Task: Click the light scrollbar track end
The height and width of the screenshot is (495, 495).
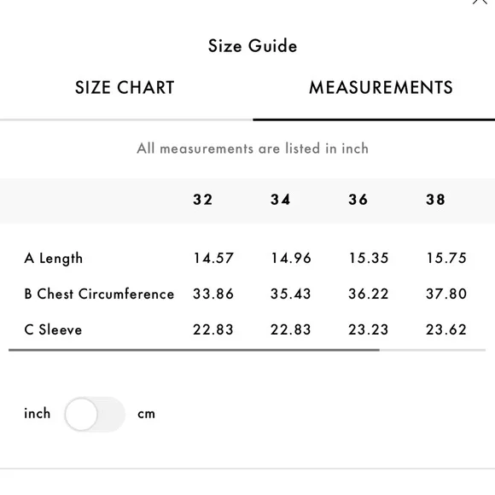Action: pos(433,350)
